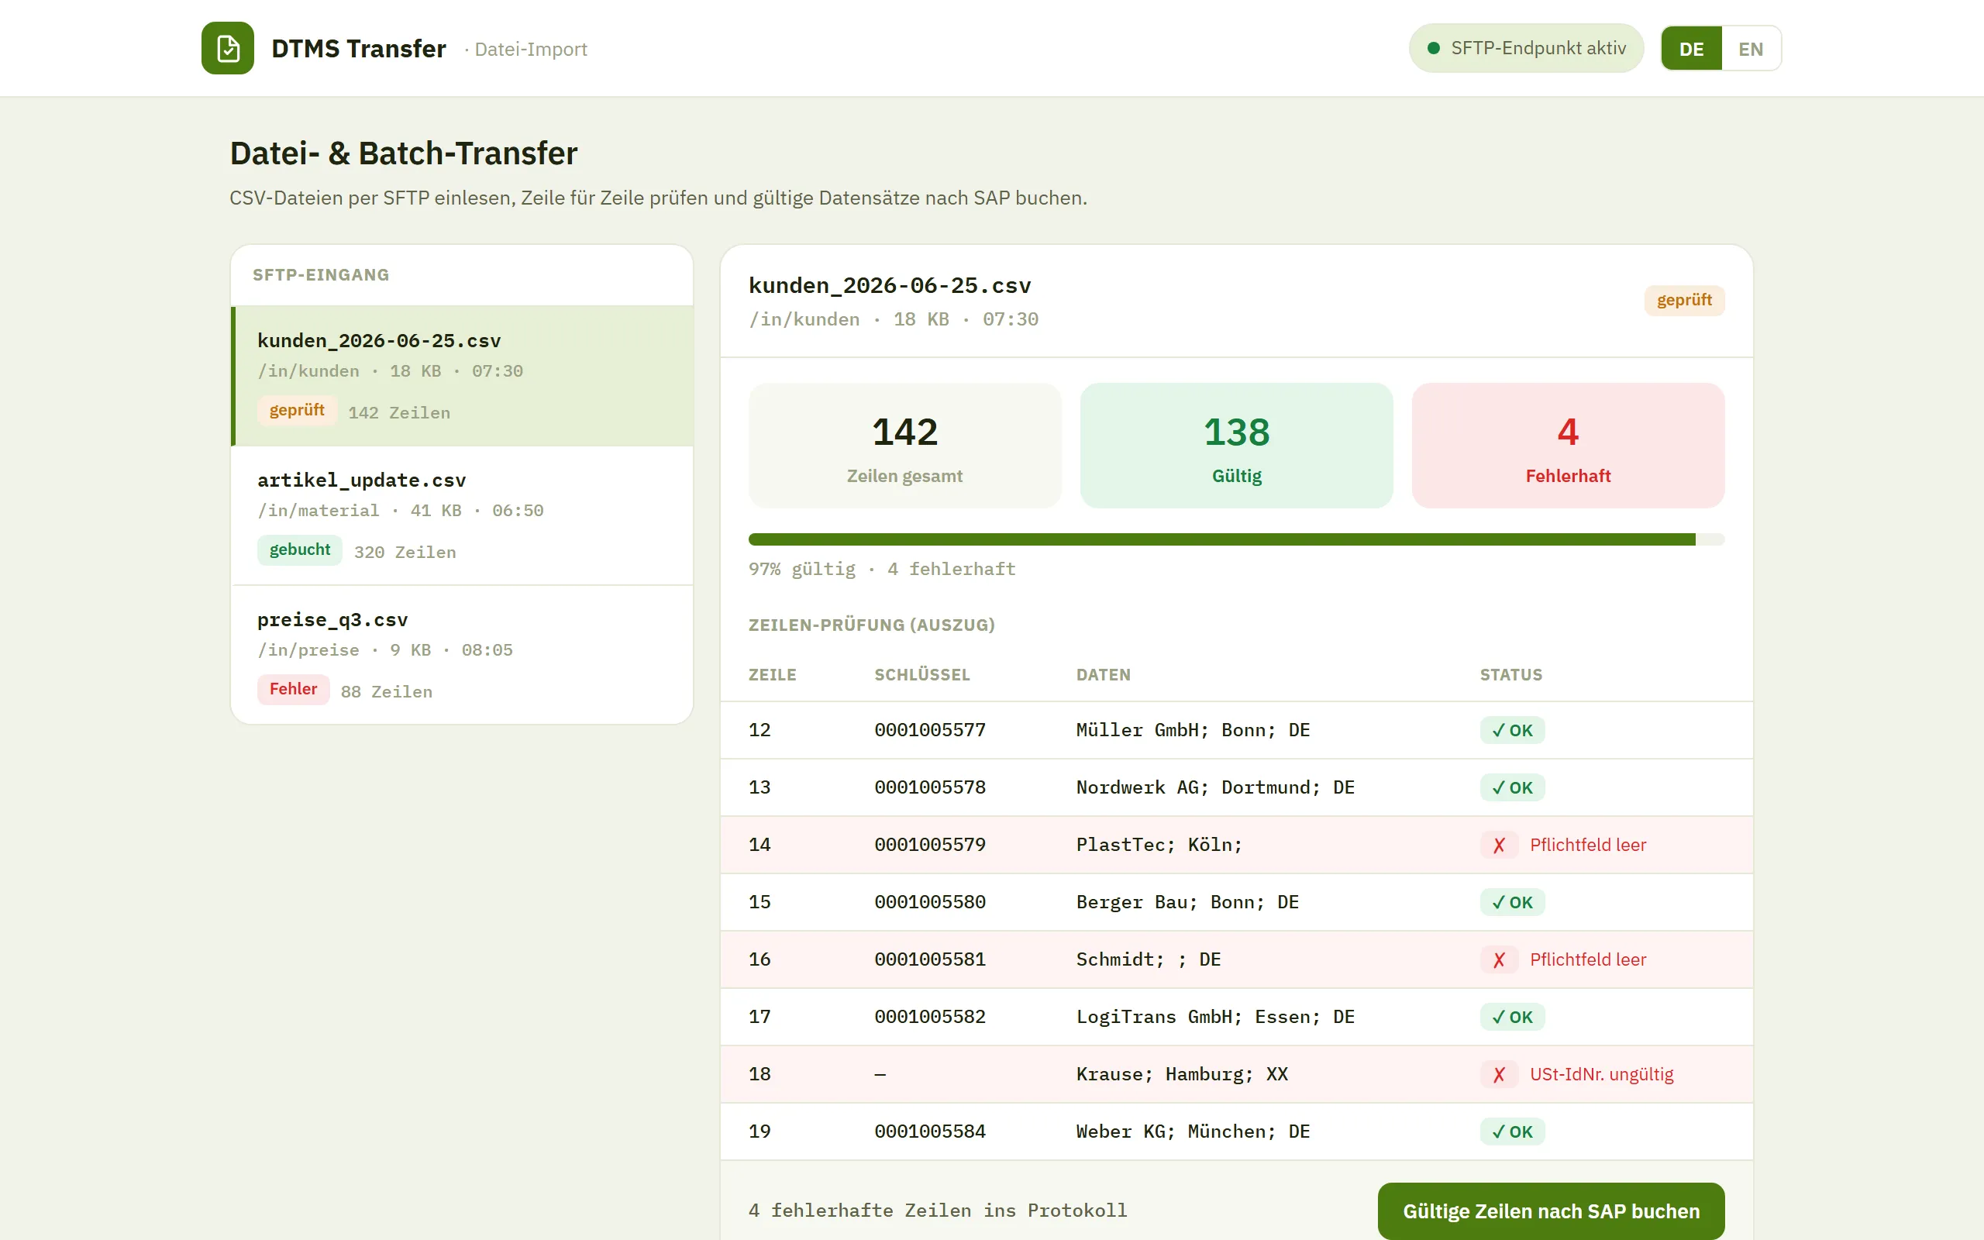Click the STATUS column header
This screenshot has width=1984, height=1240.
pos(1510,675)
